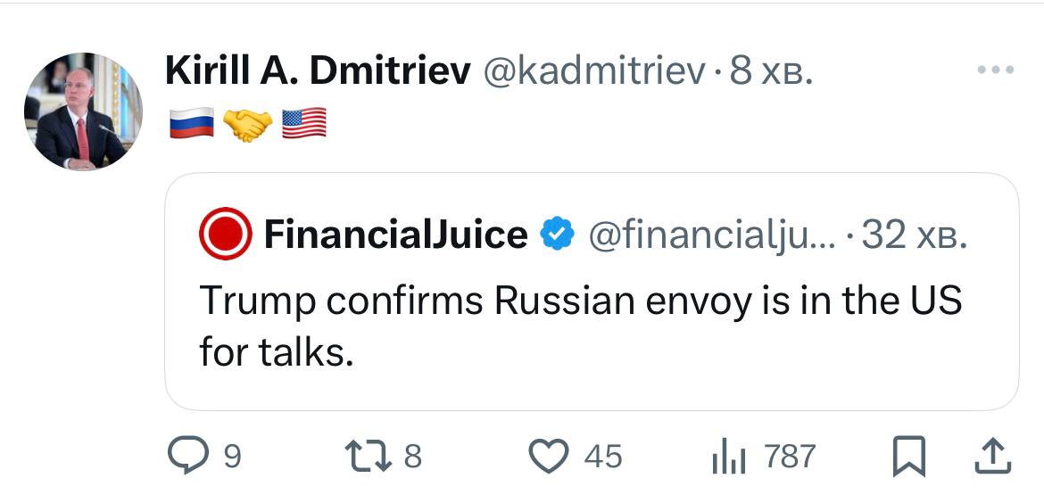Open the @kadmitriev handle link

click(593, 71)
